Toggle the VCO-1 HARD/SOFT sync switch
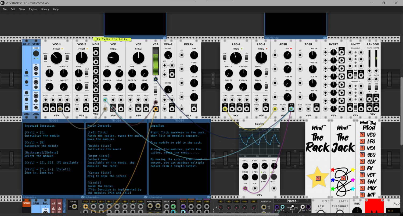The image size is (403, 216). (x=67, y=57)
